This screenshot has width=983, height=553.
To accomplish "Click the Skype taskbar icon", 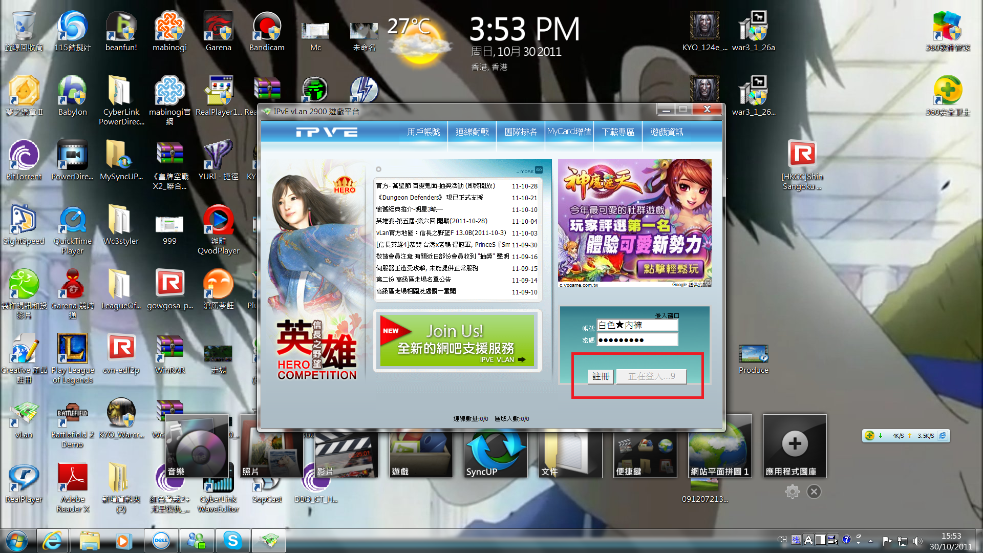I will pos(232,540).
